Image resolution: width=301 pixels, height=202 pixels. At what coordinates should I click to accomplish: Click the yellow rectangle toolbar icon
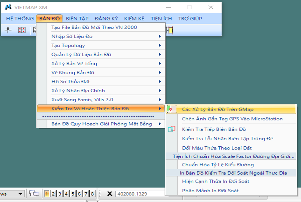[170, 30]
